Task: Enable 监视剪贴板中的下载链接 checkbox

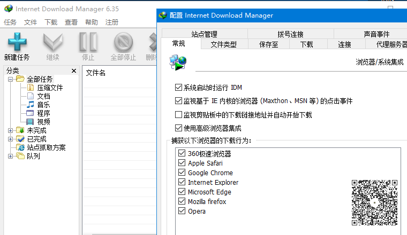Action: coord(178,114)
